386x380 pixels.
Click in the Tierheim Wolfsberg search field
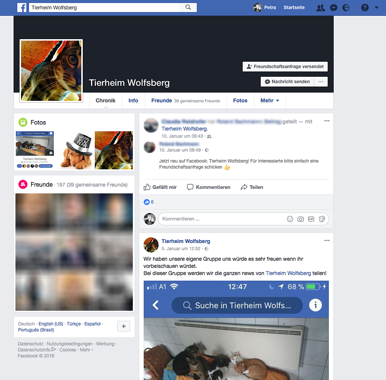pyautogui.click(x=104, y=8)
